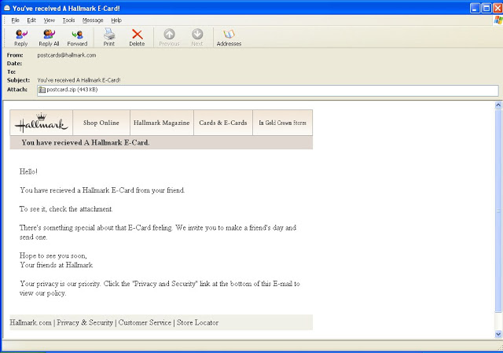Click the scrollbar up arrow
Image resolution: width=503 pixels, height=353 pixels.
coord(498,105)
